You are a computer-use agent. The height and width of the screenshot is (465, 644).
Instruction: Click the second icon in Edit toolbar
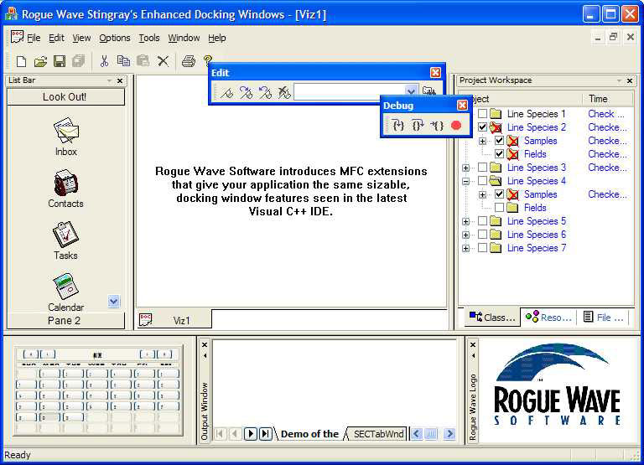click(246, 92)
